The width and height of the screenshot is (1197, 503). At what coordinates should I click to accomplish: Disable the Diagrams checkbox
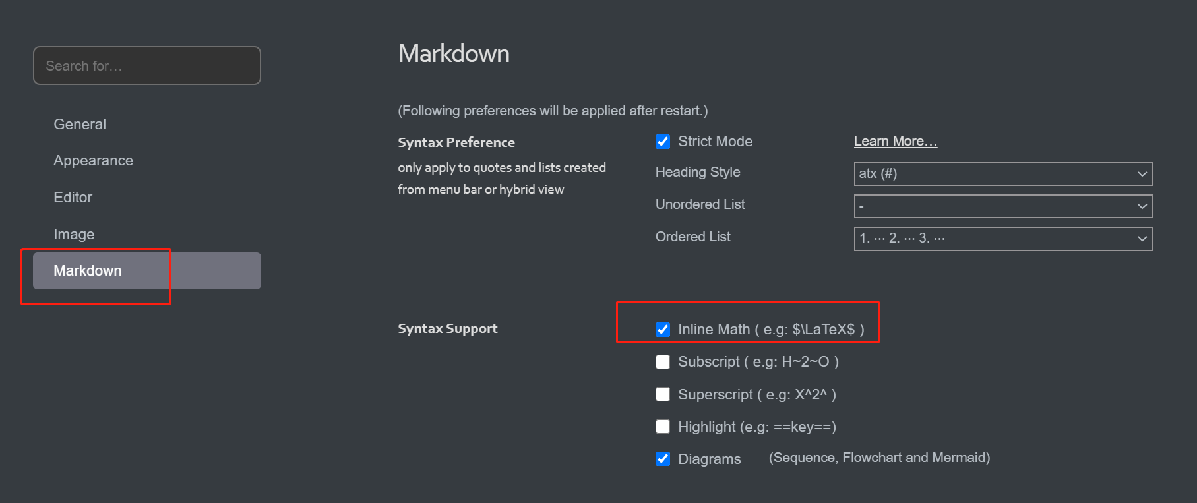tap(663, 459)
